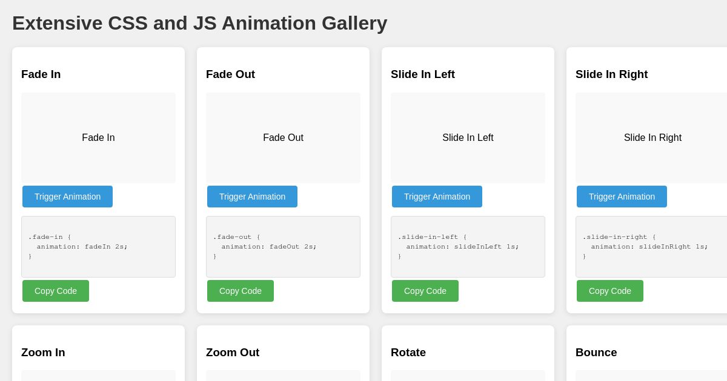Image resolution: width=727 pixels, height=381 pixels.
Task: Select the fade-in CSS code block
Action: [98, 247]
